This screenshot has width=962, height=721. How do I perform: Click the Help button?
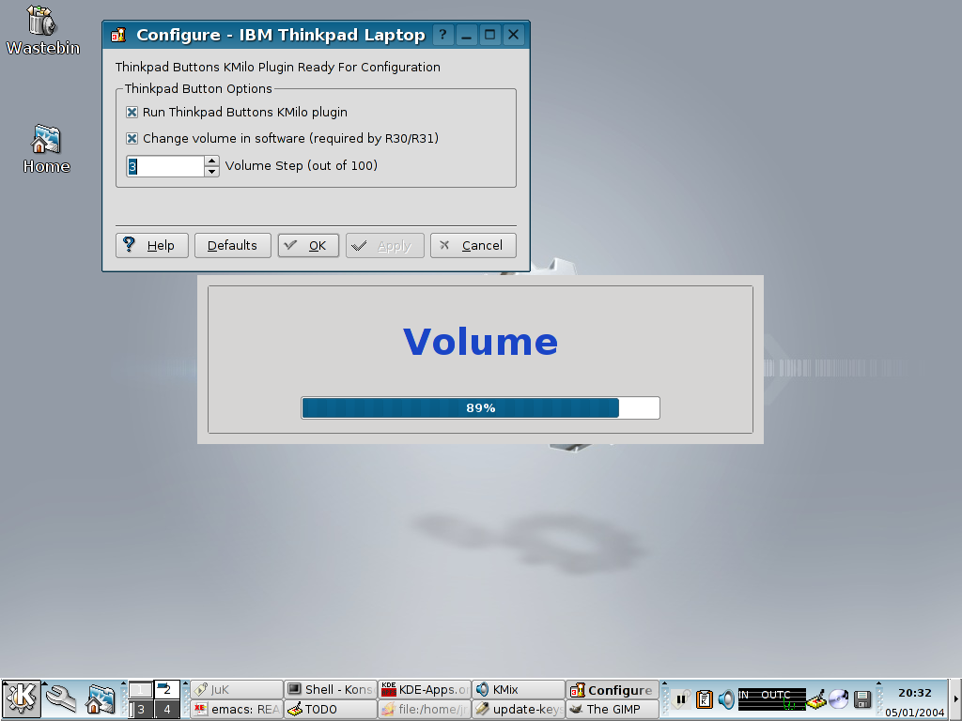[151, 246]
